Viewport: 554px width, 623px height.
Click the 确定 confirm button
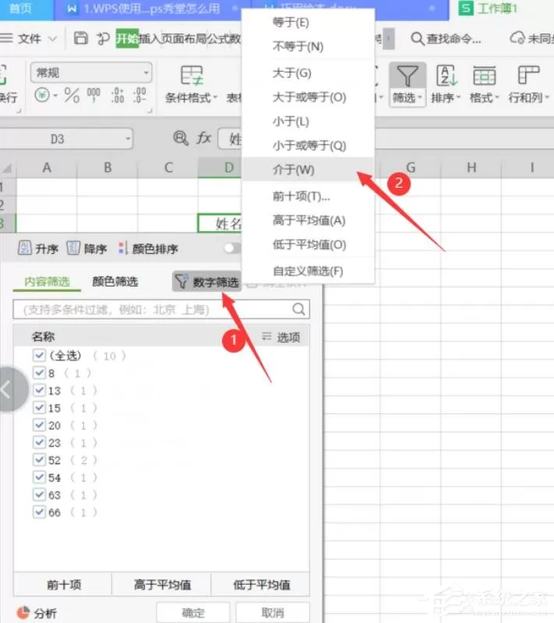[x=193, y=613]
